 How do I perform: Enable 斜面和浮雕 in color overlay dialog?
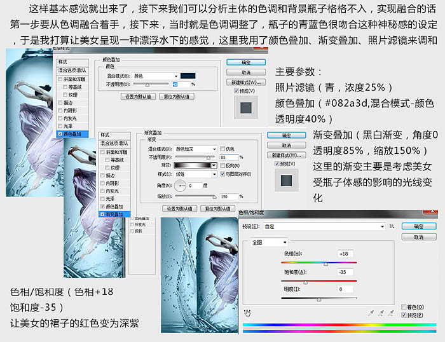[60, 79]
